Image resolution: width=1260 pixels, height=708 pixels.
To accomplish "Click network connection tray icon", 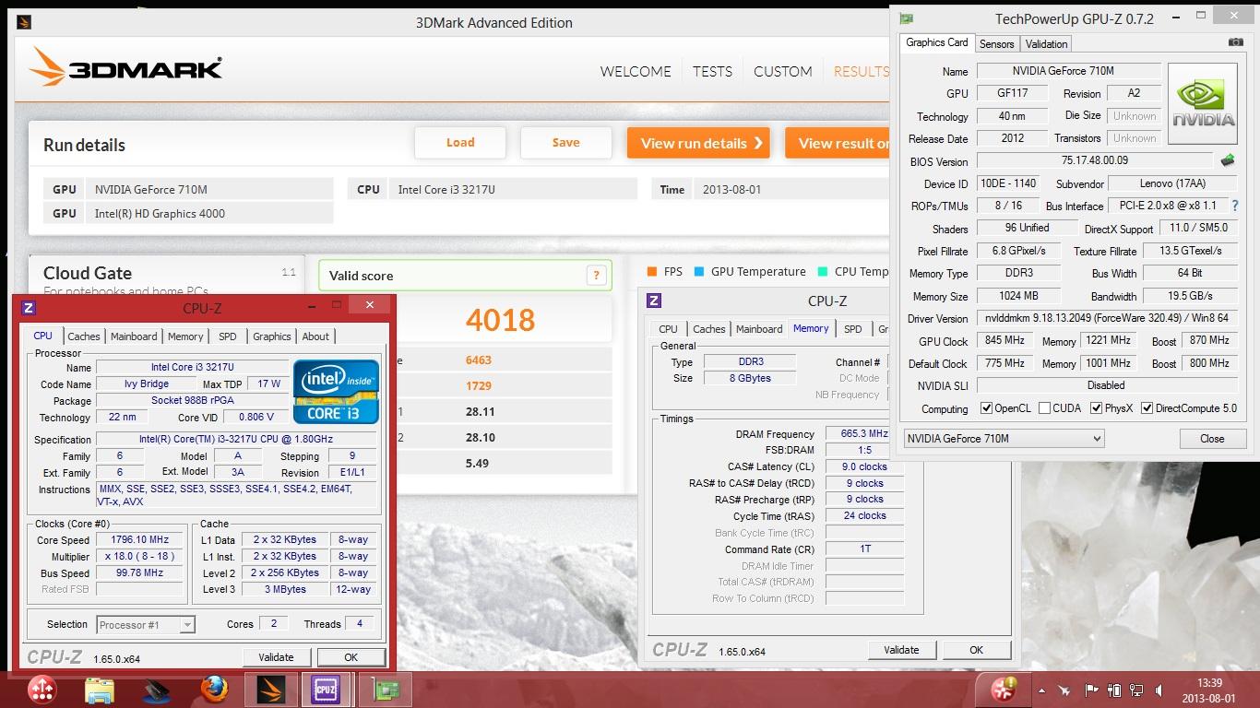I will 1138,690.
